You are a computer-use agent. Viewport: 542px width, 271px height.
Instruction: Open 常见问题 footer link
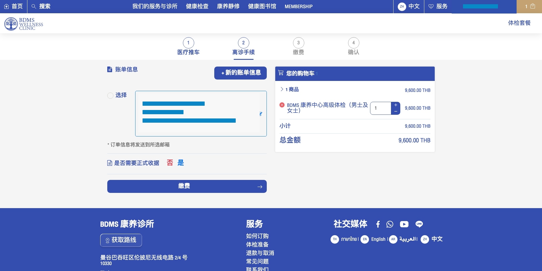[x=257, y=261]
